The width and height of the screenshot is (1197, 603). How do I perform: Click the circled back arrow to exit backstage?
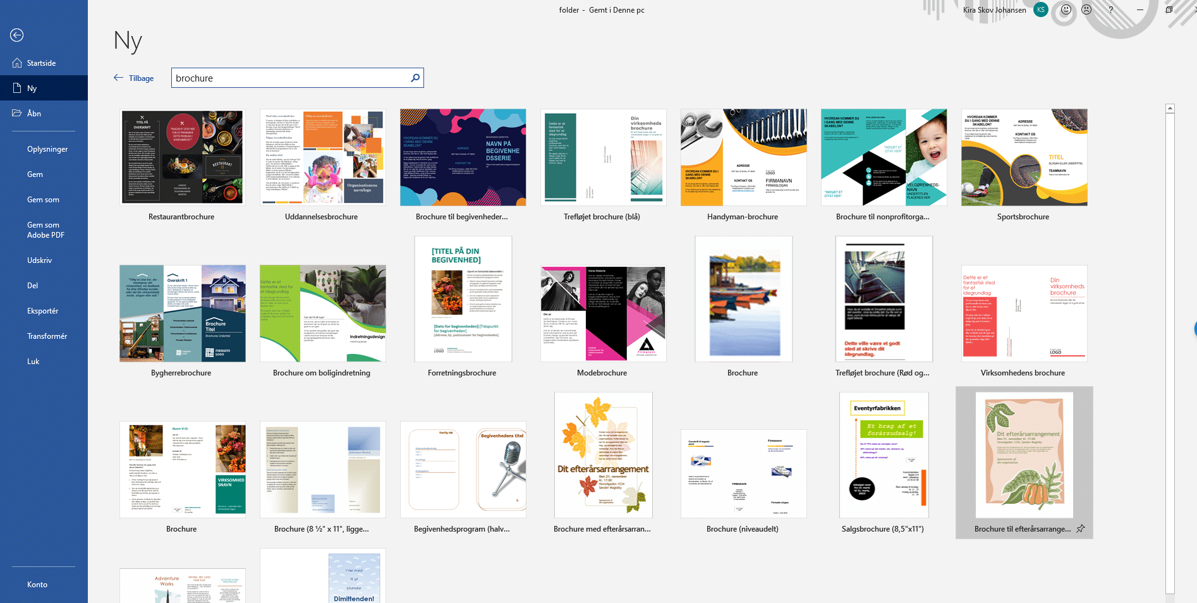[x=17, y=35]
